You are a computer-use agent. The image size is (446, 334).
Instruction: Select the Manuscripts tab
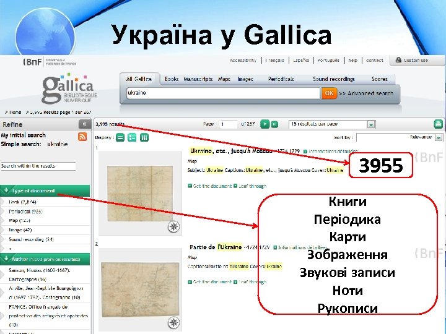click(x=198, y=79)
